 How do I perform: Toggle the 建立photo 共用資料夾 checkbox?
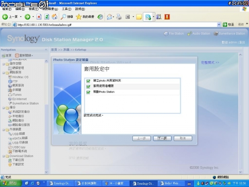pyautogui.click(x=88, y=81)
